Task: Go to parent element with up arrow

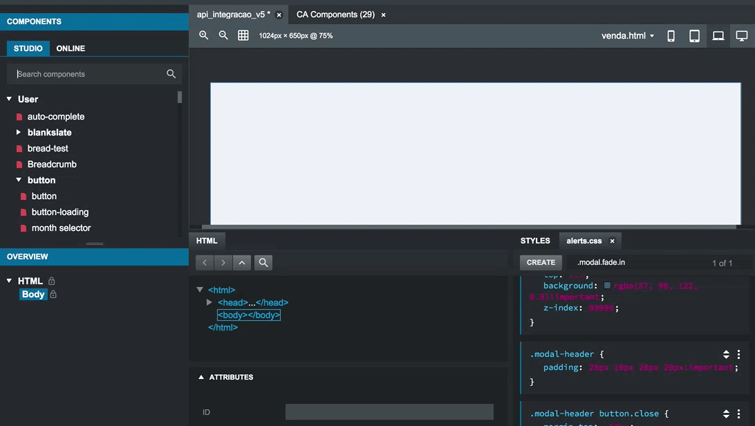Action: tap(242, 262)
